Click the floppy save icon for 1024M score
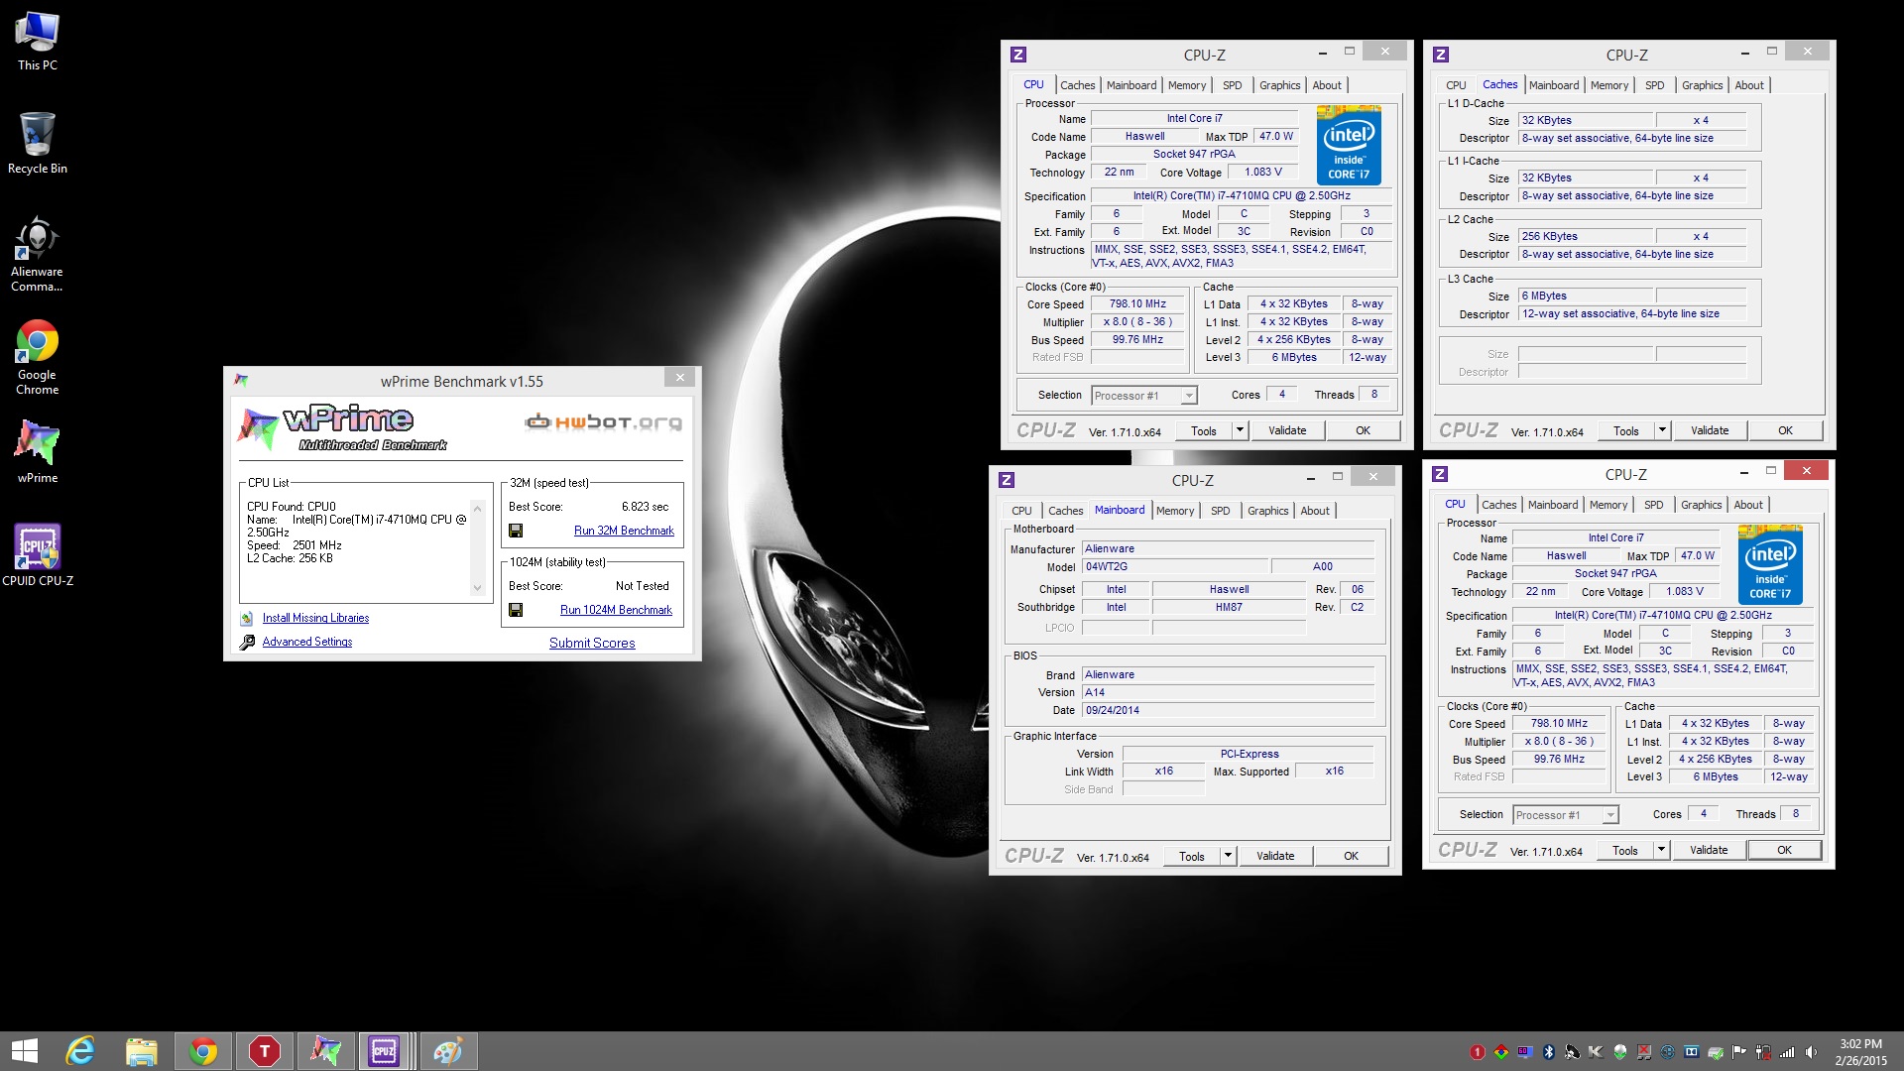 click(x=516, y=610)
